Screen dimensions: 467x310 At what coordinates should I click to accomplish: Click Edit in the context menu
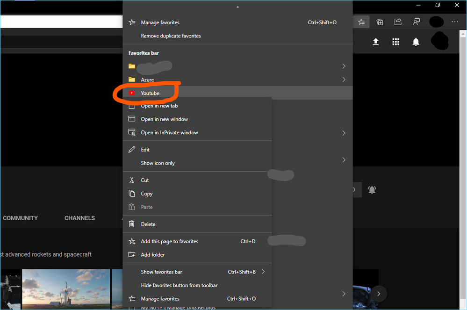tap(197, 150)
